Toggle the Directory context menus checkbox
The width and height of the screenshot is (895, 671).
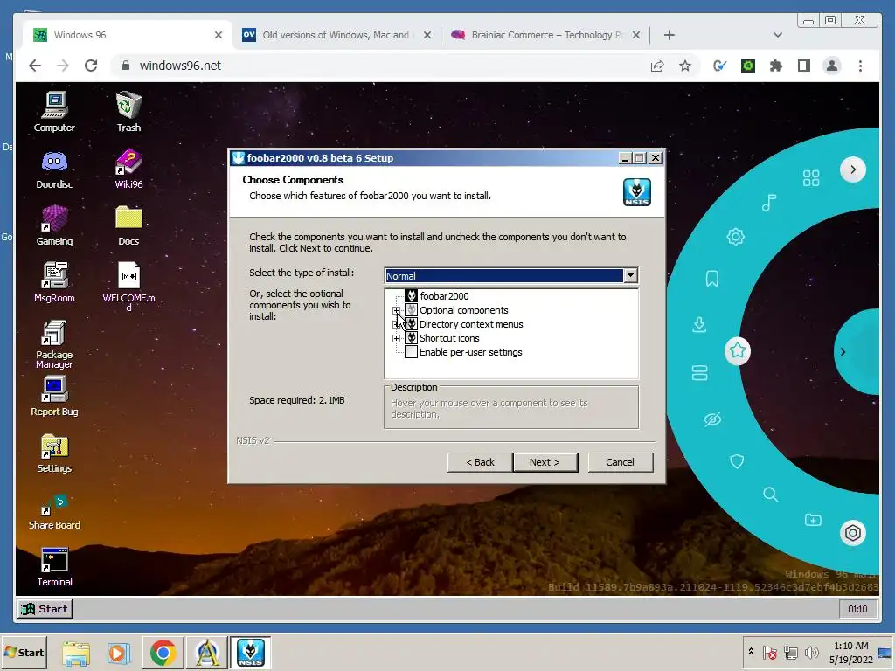(x=411, y=323)
